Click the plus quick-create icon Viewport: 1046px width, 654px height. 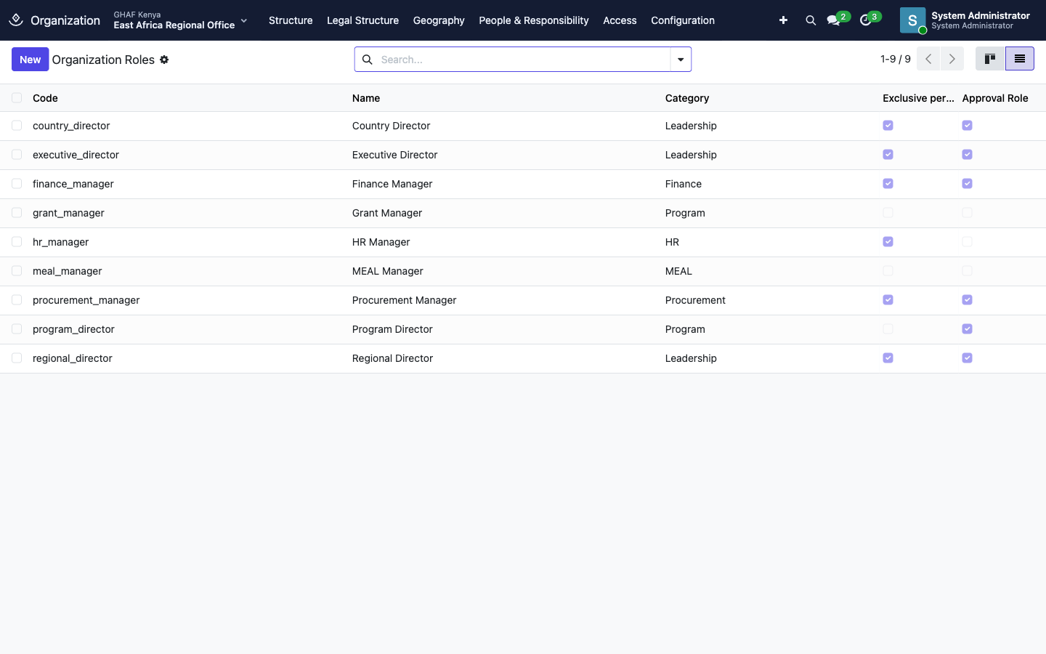[x=783, y=20]
